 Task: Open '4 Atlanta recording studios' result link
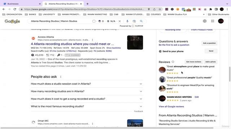(x=72, y=44)
